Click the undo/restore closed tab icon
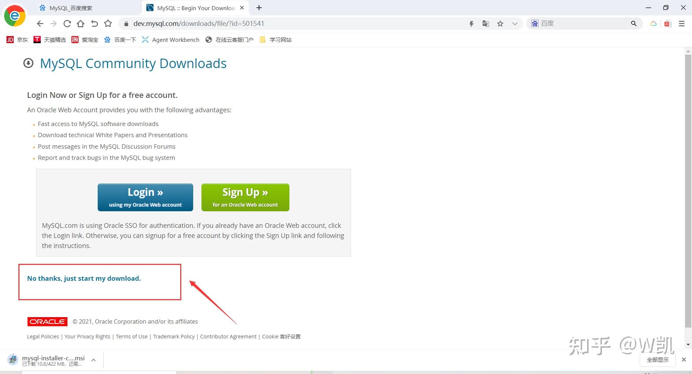 [x=94, y=24]
